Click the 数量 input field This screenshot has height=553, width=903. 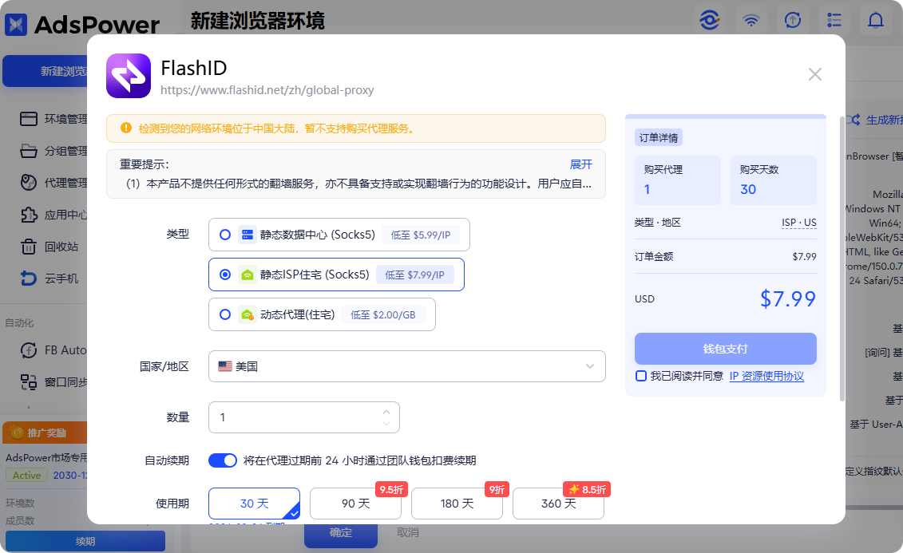[303, 417]
